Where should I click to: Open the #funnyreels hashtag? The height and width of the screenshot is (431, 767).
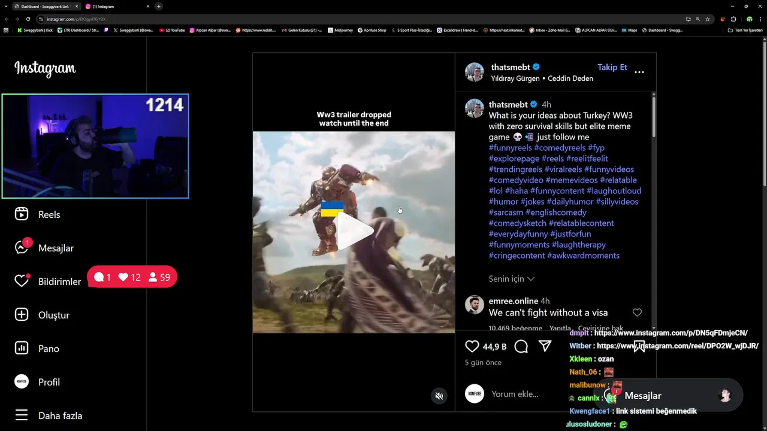point(511,148)
